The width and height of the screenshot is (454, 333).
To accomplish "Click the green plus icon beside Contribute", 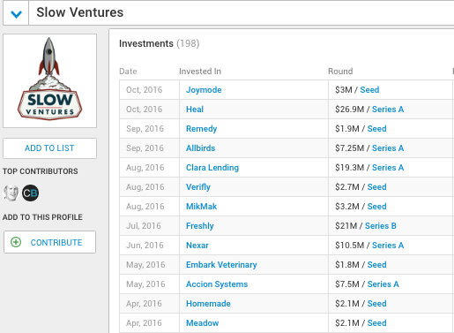I will [16, 242].
